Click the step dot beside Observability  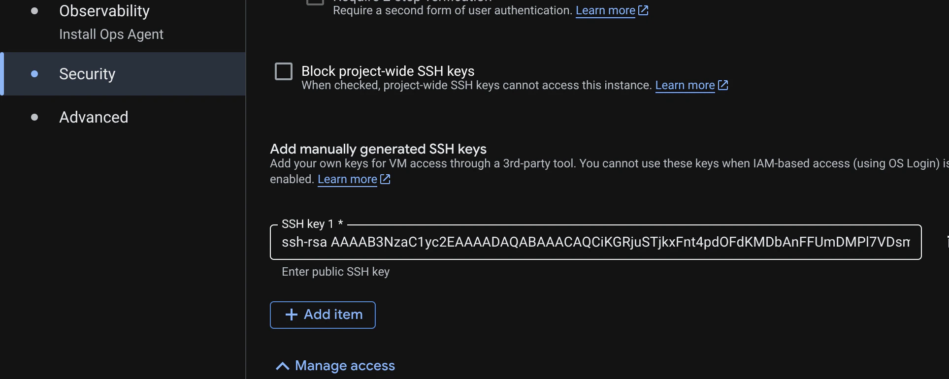[34, 11]
